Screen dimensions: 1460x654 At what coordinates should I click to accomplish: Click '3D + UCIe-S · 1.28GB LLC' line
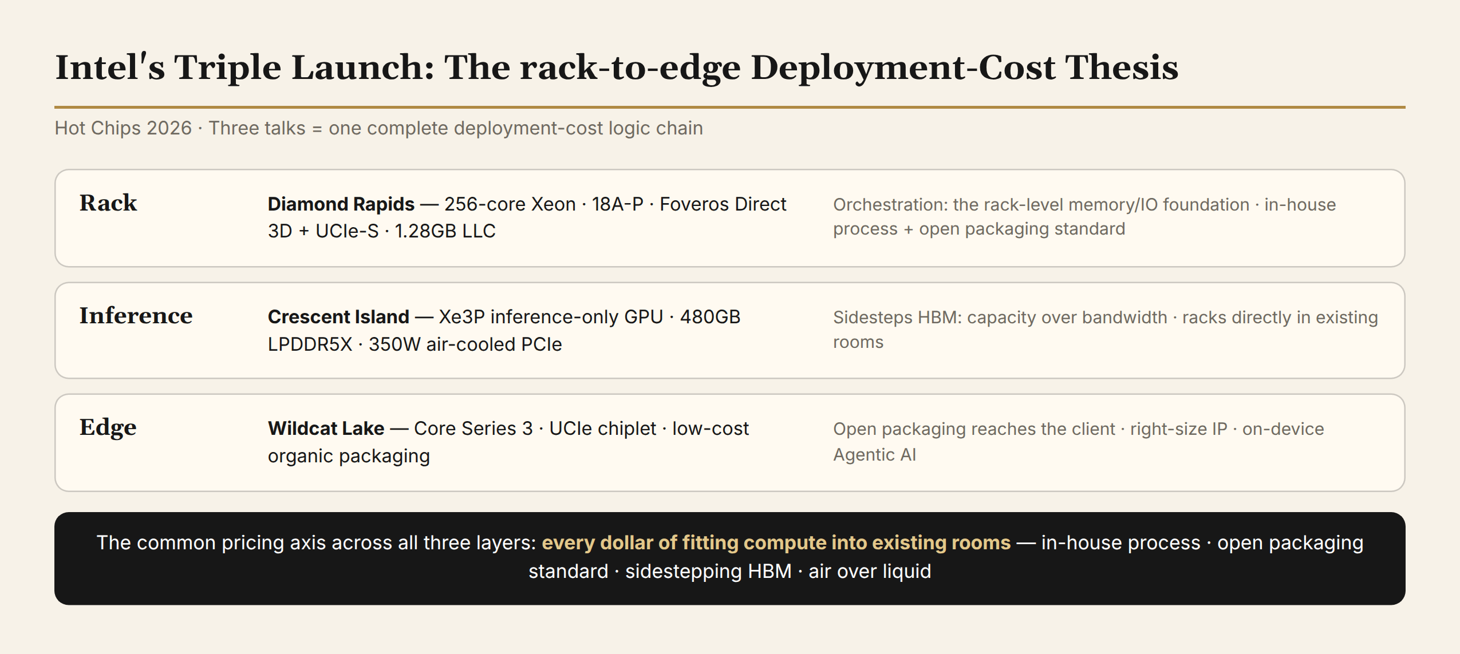point(381,231)
